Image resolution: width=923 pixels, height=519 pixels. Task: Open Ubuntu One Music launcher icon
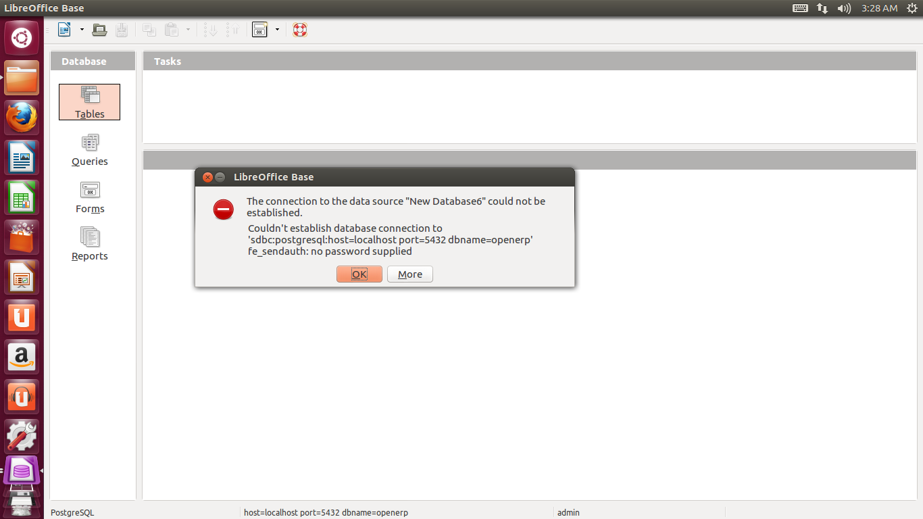tap(22, 397)
